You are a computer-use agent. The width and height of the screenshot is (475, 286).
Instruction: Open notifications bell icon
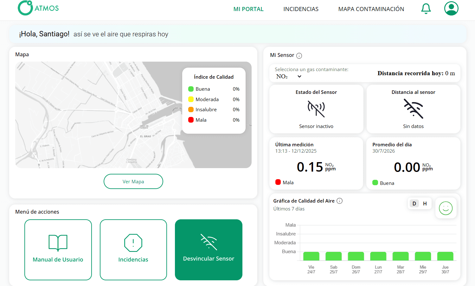[x=426, y=9]
